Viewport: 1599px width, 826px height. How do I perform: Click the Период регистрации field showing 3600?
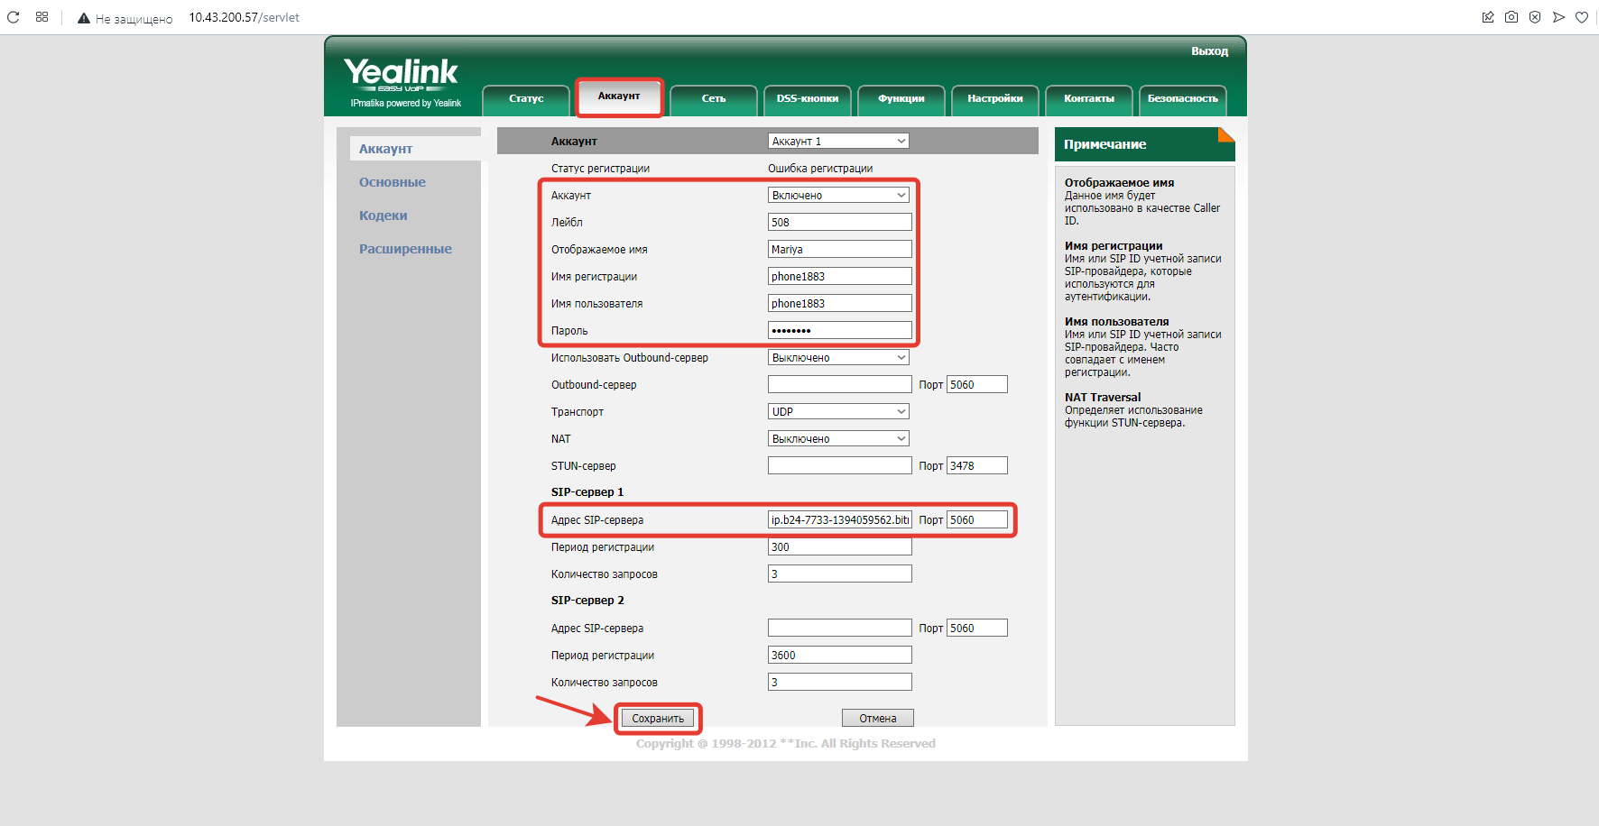(840, 655)
